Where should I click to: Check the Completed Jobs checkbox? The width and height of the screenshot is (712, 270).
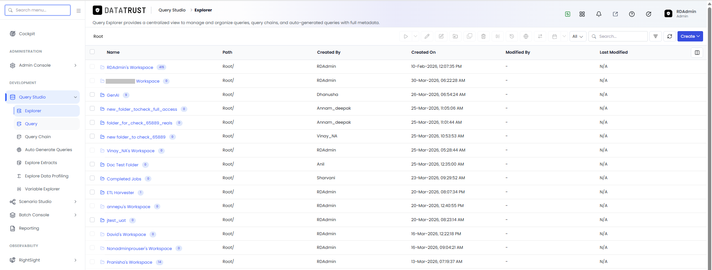click(92, 178)
